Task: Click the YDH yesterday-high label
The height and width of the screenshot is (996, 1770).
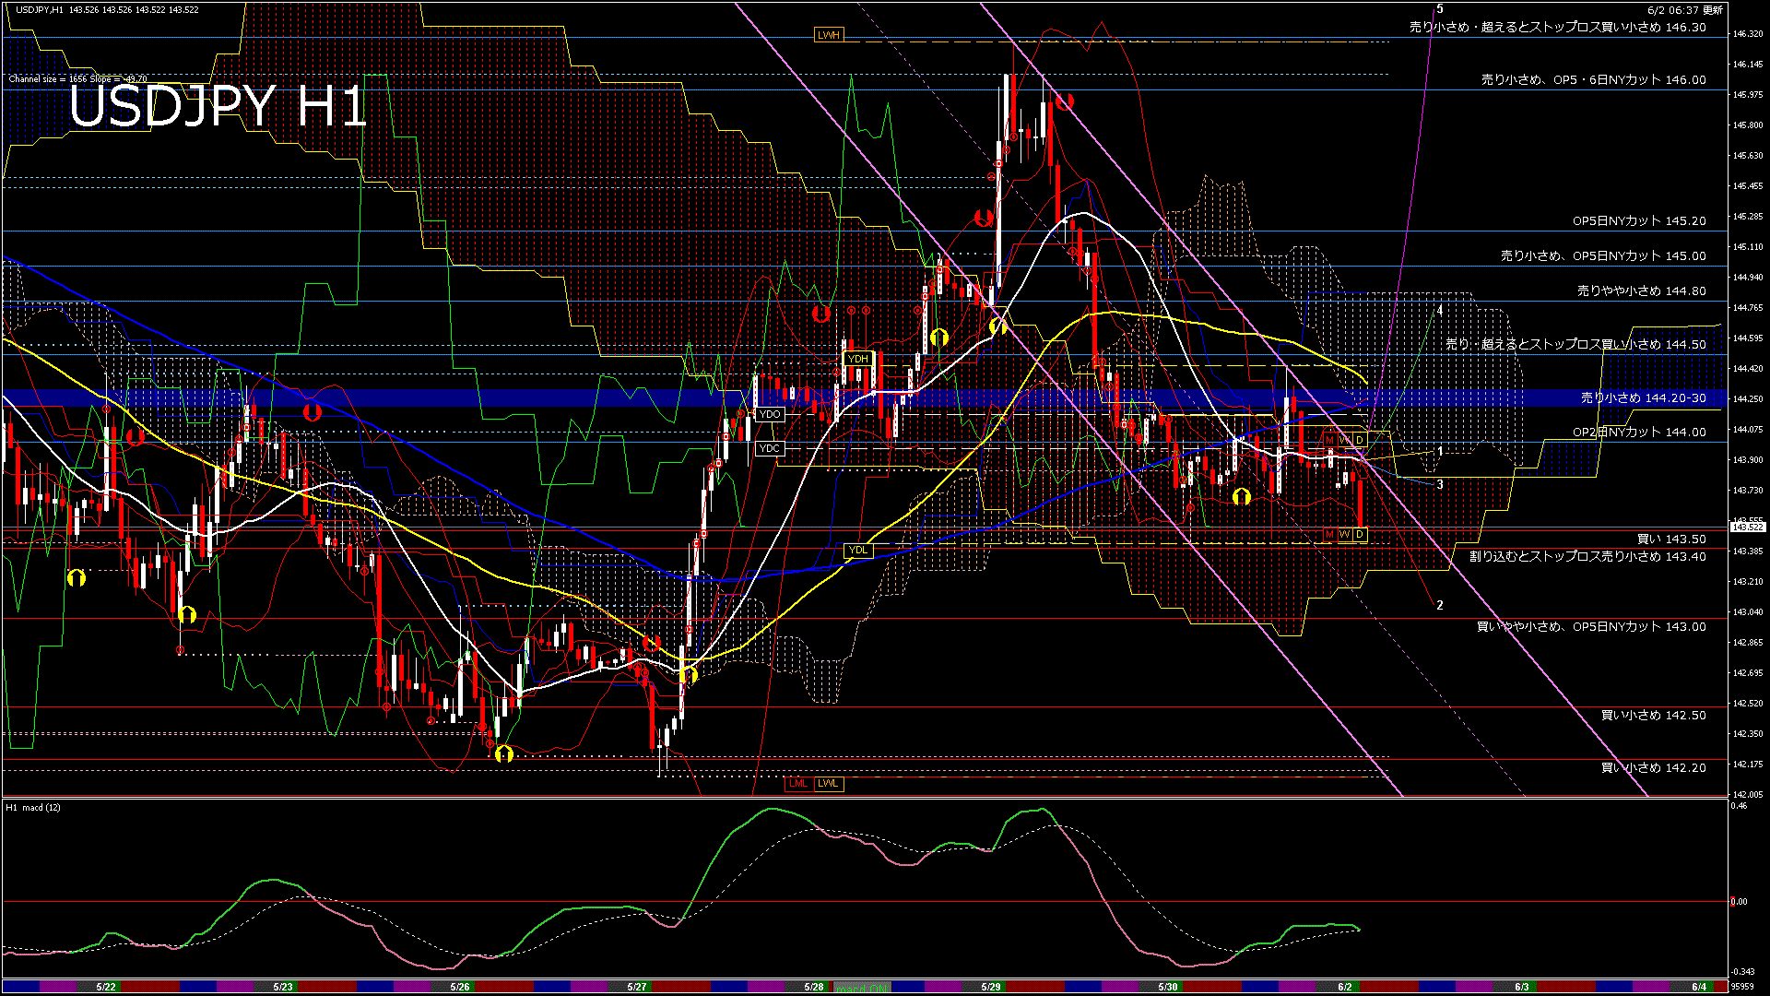Action: click(x=857, y=359)
